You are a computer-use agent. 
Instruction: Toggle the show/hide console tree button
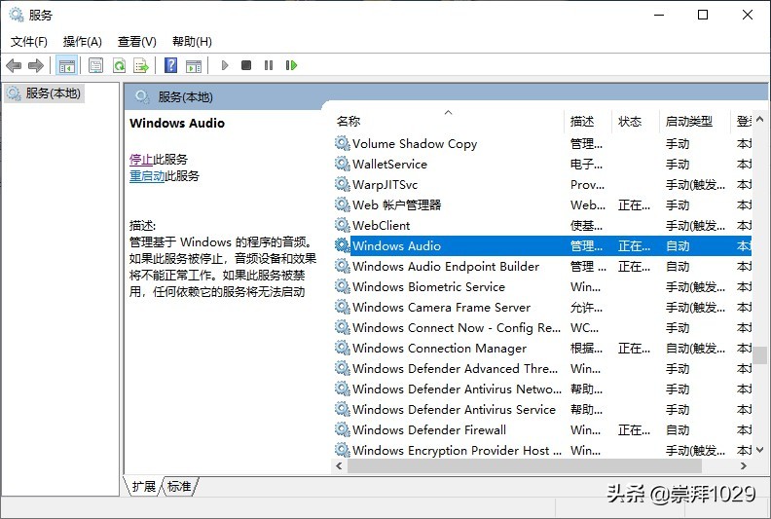(67, 65)
